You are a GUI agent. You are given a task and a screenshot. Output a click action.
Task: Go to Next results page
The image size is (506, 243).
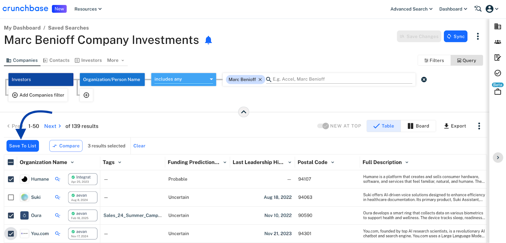(x=52, y=126)
